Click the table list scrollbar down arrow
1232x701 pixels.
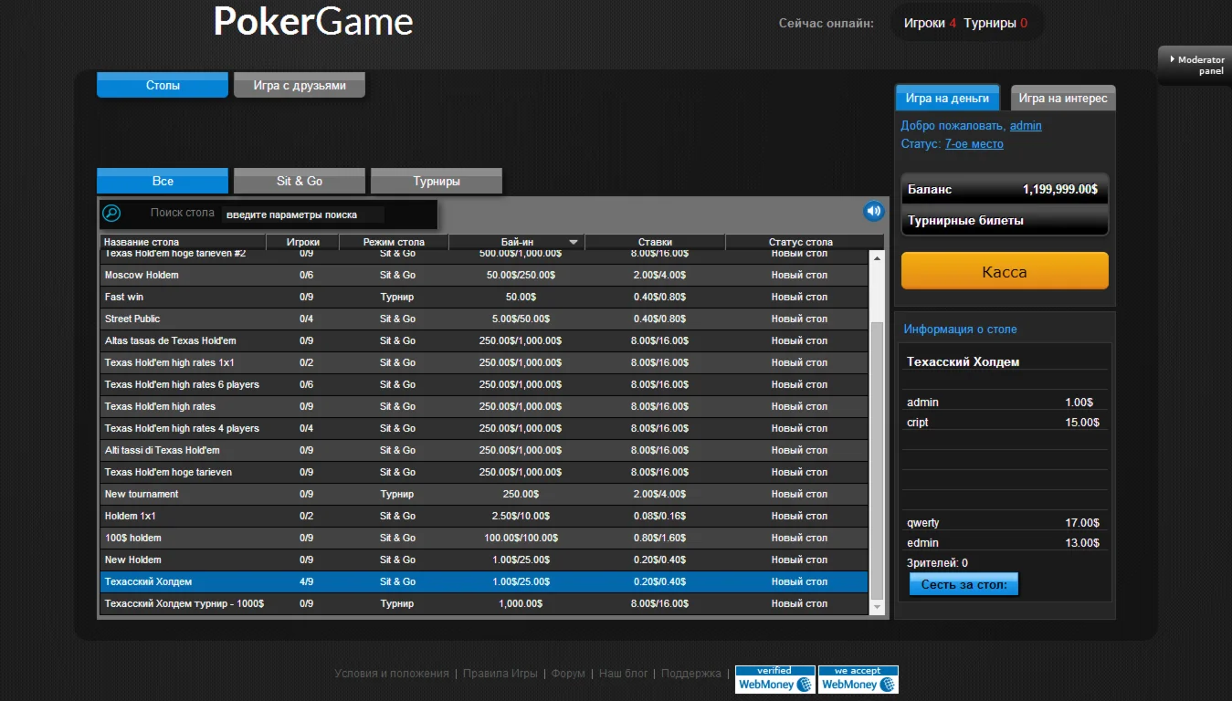tap(878, 607)
